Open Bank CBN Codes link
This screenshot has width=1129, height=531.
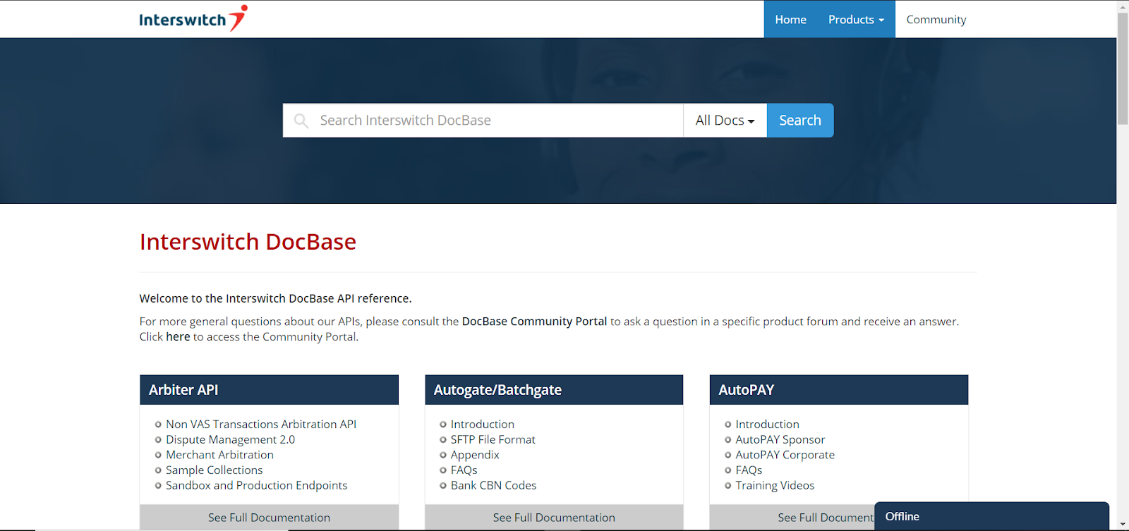pyautogui.click(x=493, y=486)
